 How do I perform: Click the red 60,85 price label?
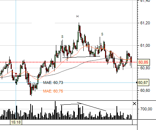pos(144,62)
